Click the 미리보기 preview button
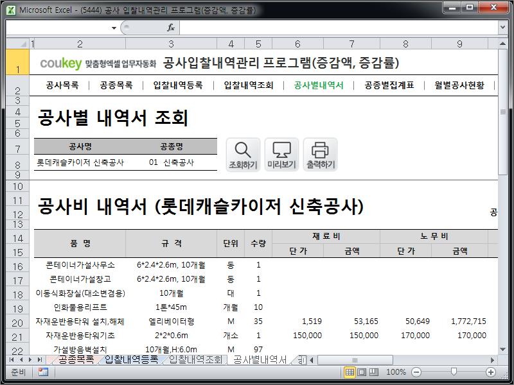 pyautogui.click(x=281, y=155)
